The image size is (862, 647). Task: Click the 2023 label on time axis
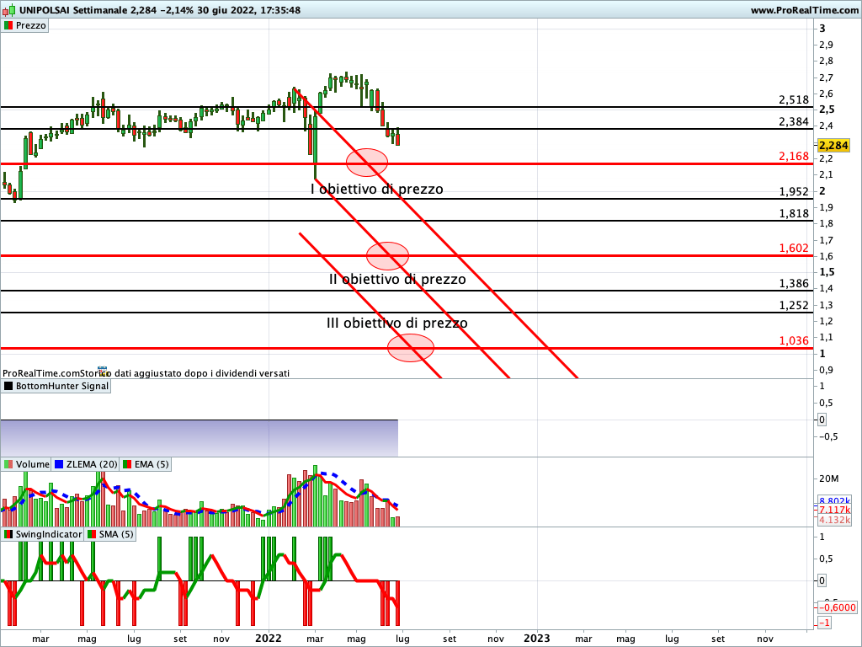coord(537,639)
